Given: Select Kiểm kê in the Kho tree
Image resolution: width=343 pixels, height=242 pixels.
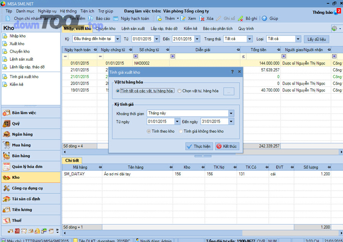Looking at the screenshot, I should click(x=16, y=84).
